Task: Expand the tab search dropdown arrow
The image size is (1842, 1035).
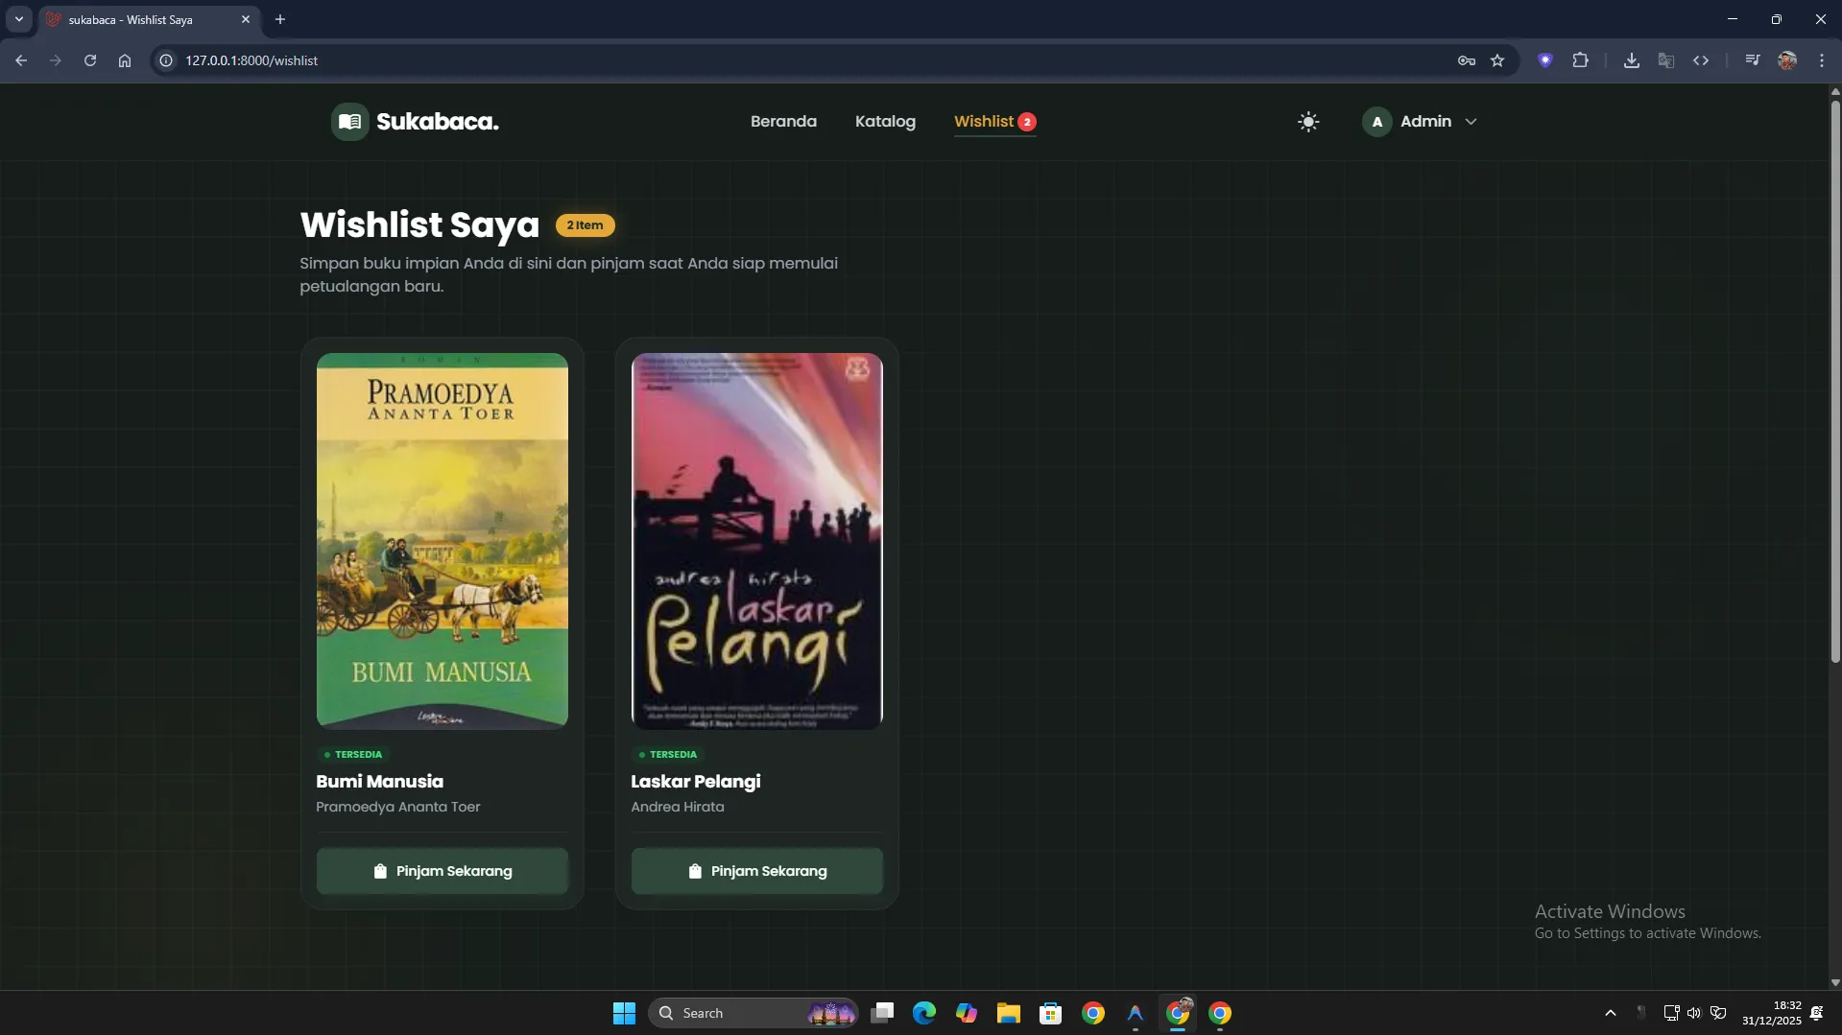Action: pyautogui.click(x=18, y=19)
